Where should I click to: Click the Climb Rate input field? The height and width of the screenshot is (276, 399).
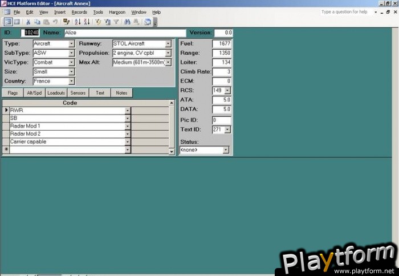(x=221, y=72)
